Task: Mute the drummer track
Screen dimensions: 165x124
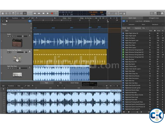Action: tap(8, 52)
